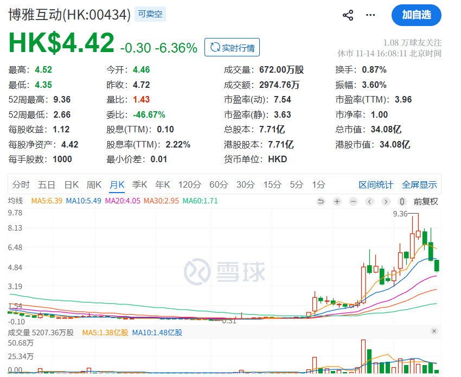The image size is (461, 377).
Task: Move chart right with next arrow
Action: pos(386,201)
